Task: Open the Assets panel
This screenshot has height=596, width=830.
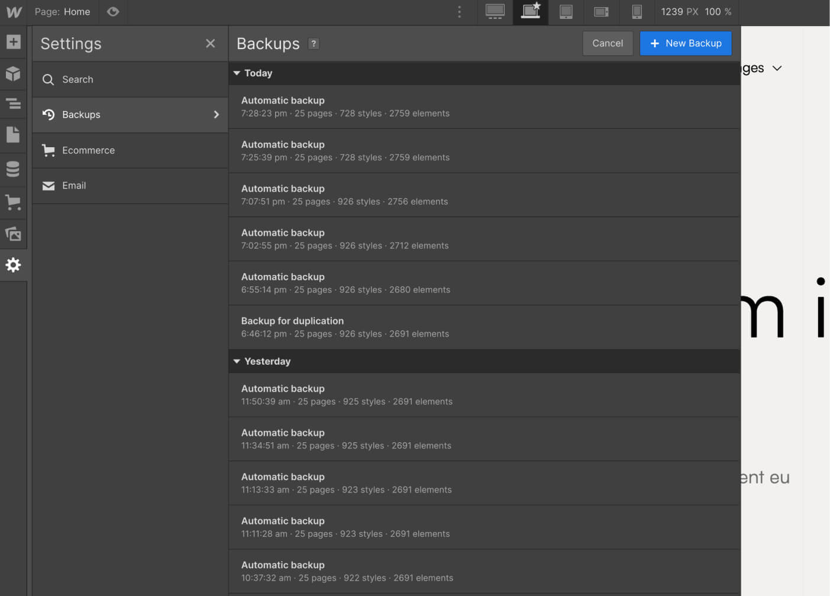Action: coord(13,234)
